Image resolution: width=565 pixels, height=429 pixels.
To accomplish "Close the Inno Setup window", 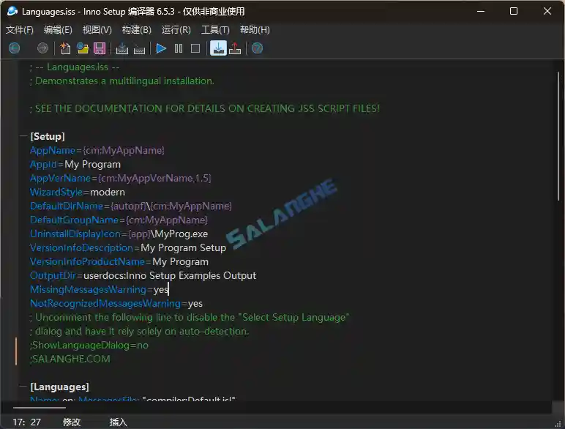I will [x=547, y=11].
